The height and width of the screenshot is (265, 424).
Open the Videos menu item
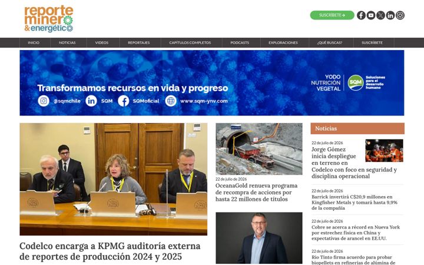point(102,43)
